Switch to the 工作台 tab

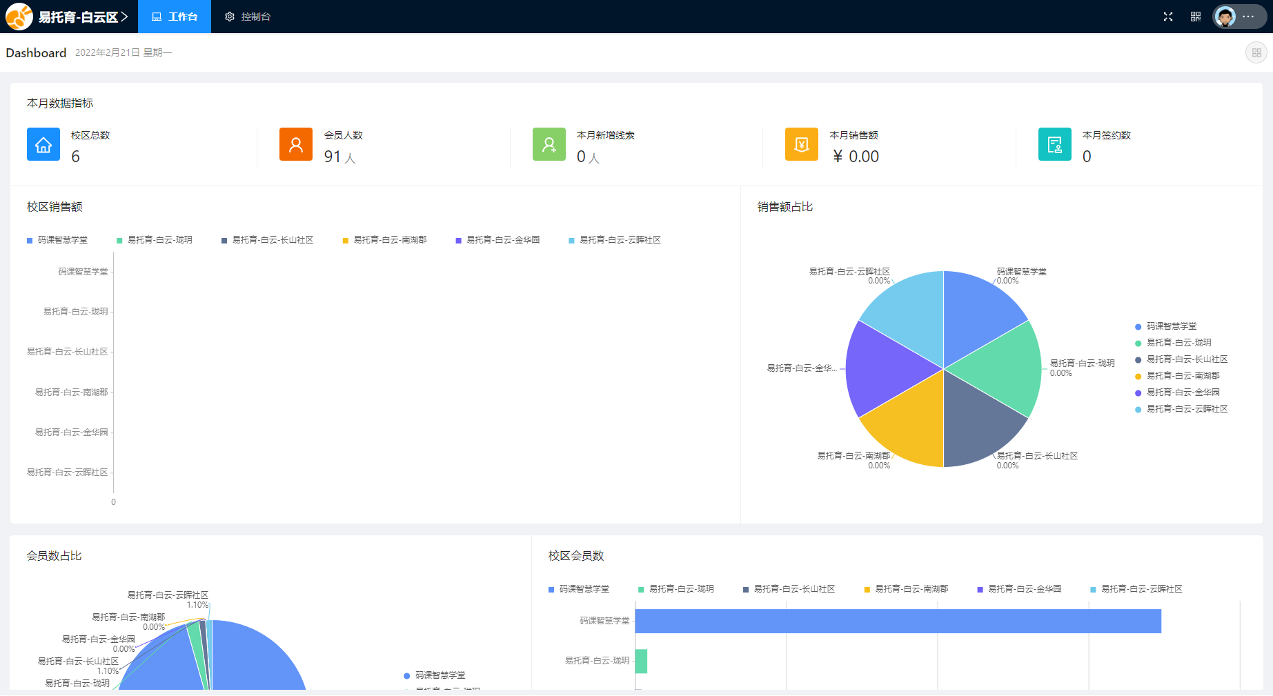click(x=175, y=17)
